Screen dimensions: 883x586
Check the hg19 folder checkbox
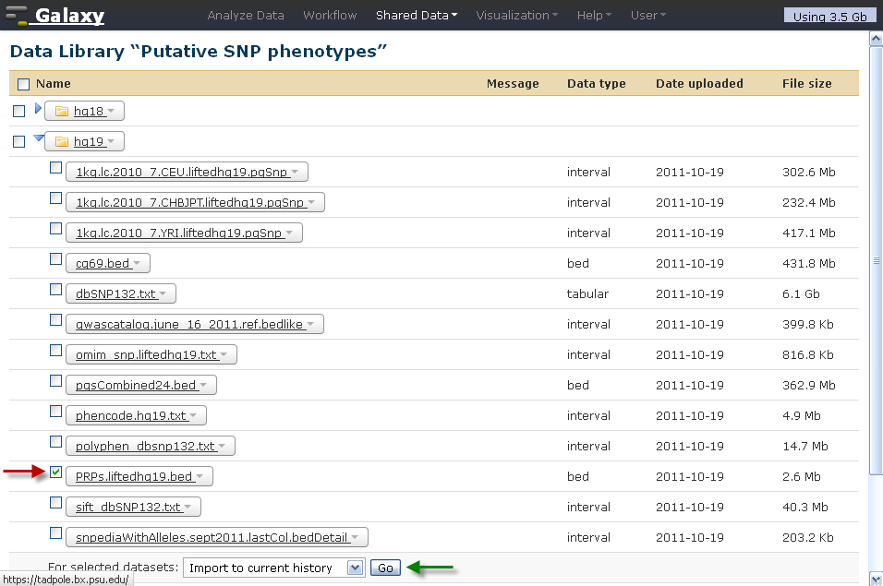(19, 142)
